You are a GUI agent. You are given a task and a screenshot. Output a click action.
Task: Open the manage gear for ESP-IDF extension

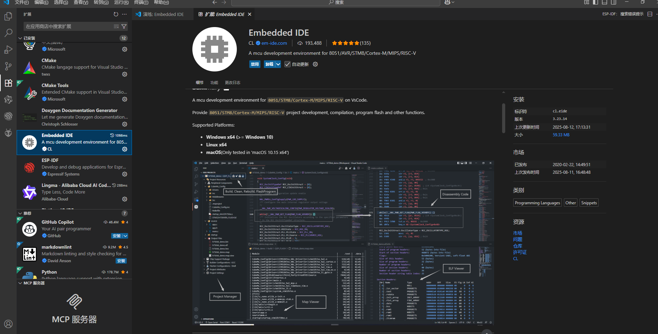[125, 174]
